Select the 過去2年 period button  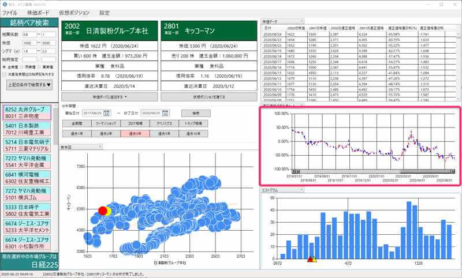tap(106, 134)
